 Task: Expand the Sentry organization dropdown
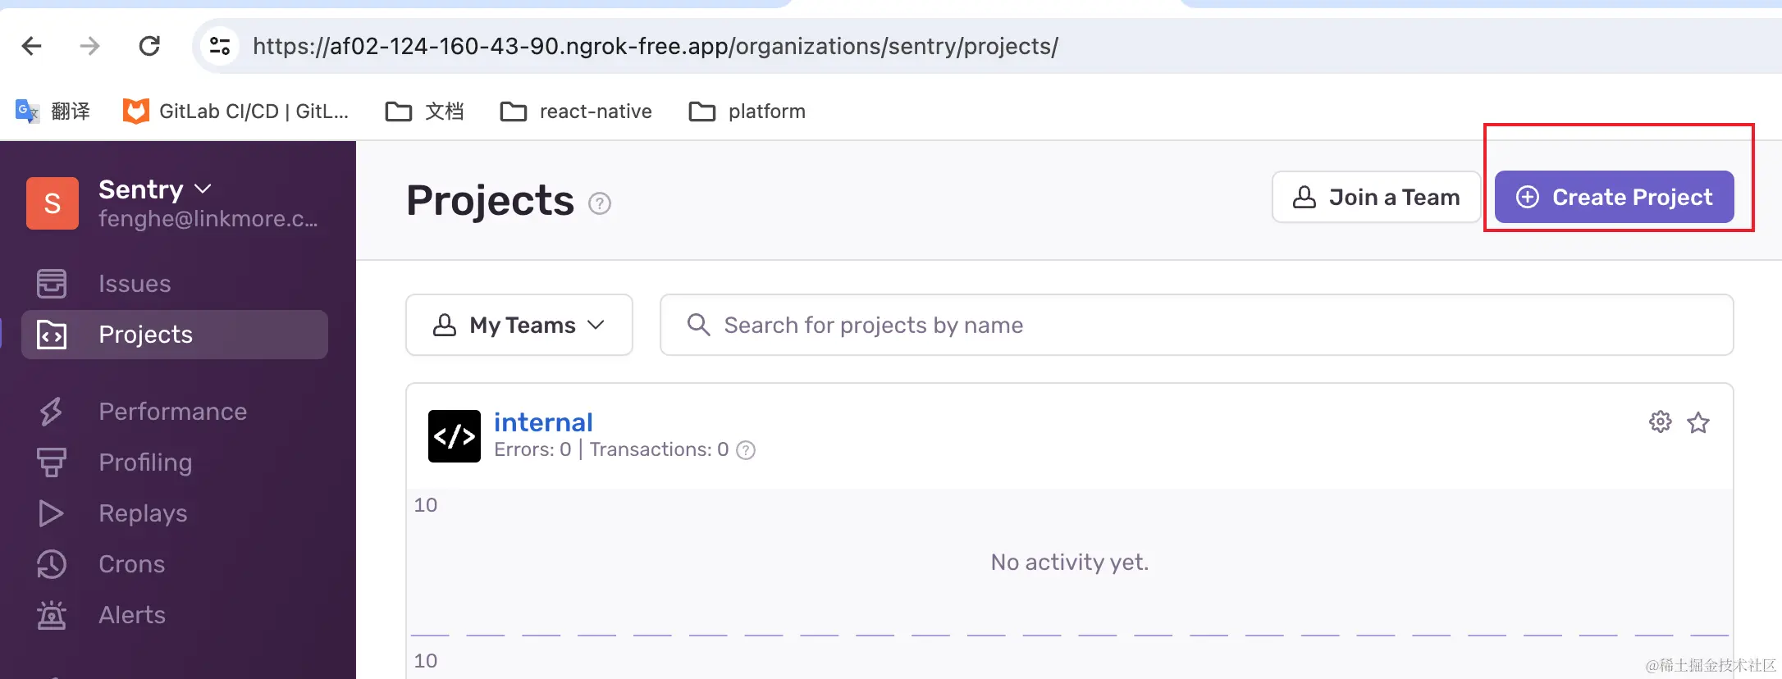[x=155, y=189]
